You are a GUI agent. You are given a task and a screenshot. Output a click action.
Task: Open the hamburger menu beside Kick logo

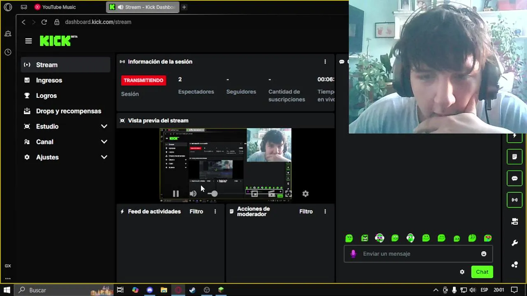click(28, 41)
